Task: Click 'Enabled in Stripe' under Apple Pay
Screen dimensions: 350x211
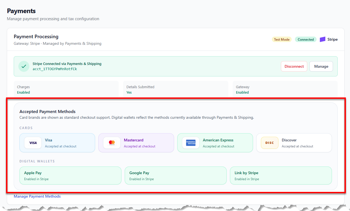Action: click(x=36, y=179)
